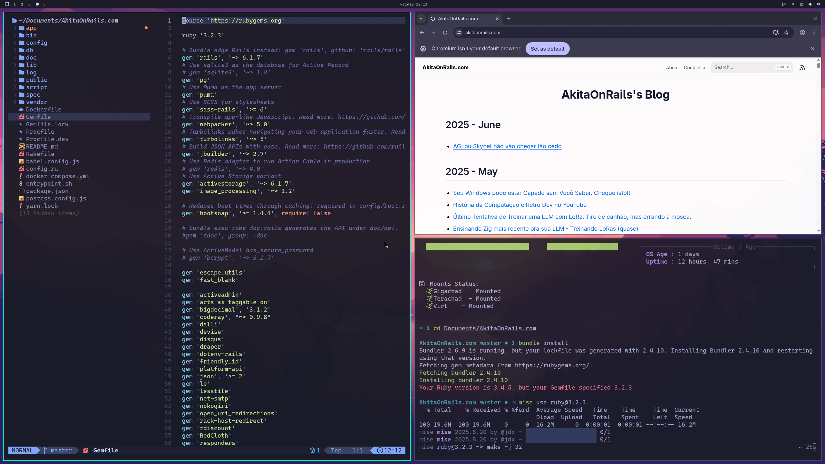Switch to workspace 2
Screen dimensions: 825x464
tap(22, 4)
